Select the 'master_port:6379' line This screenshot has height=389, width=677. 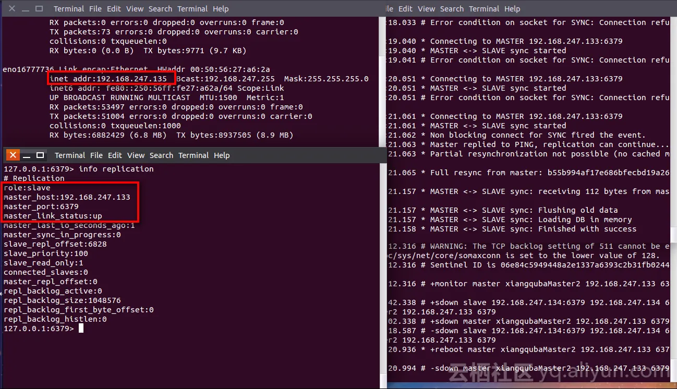pyautogui.click(x=41, y=206)
